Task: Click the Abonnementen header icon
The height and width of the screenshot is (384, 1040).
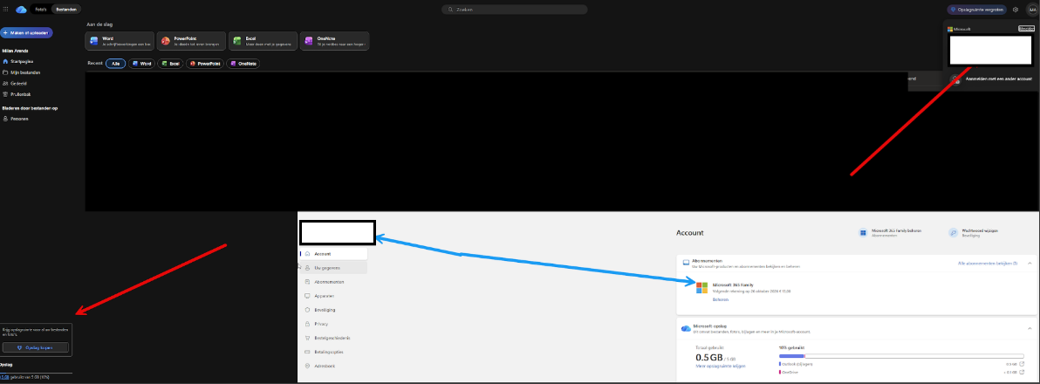Action: pos(686,263)
